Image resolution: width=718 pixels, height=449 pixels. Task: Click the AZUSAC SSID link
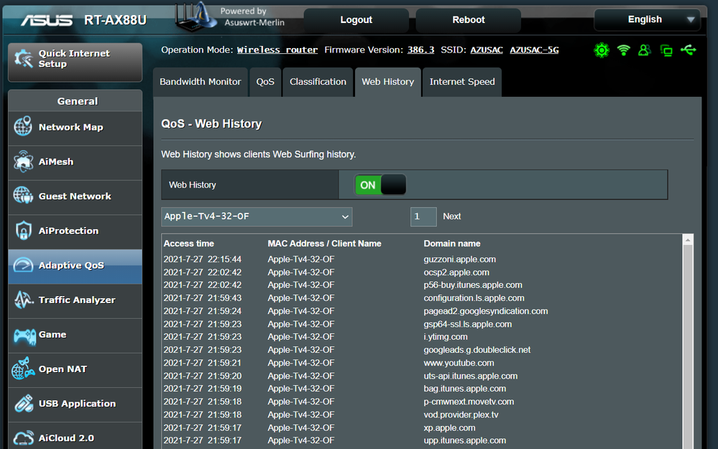(487, 50)
